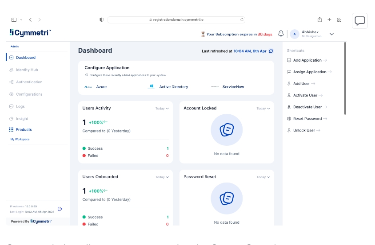The width and height of the screenshot is (375, 245).
Task: Click the Add Application shortcut
Action: [x=307, y=60]
